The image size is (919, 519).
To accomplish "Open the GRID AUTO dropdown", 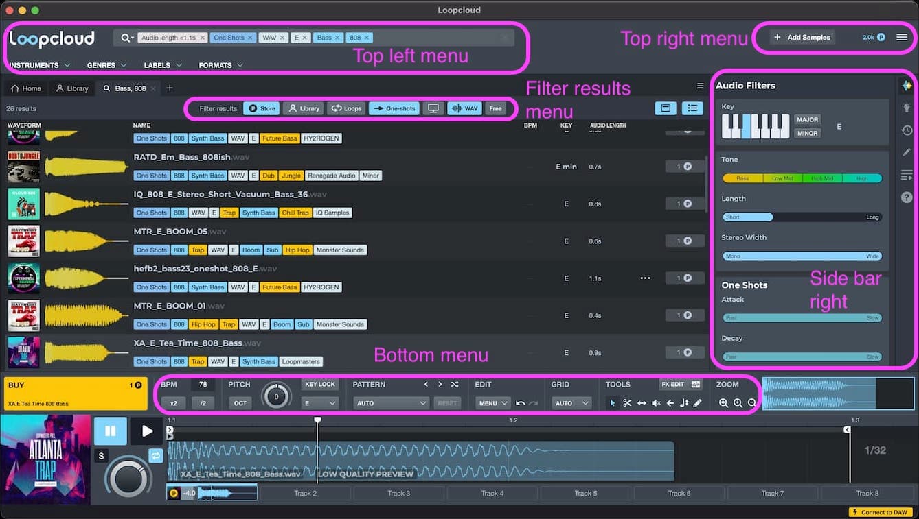I will [571, 403].
